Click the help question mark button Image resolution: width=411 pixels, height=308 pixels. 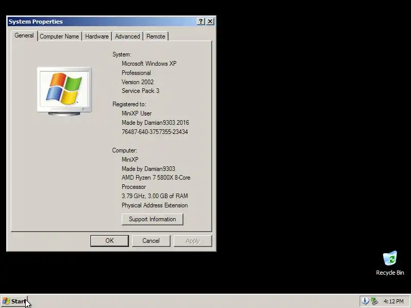(201, 22)
